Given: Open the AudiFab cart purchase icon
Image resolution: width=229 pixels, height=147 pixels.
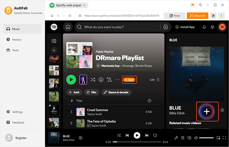Looking at the screenshot, I should tap(193, 5).
